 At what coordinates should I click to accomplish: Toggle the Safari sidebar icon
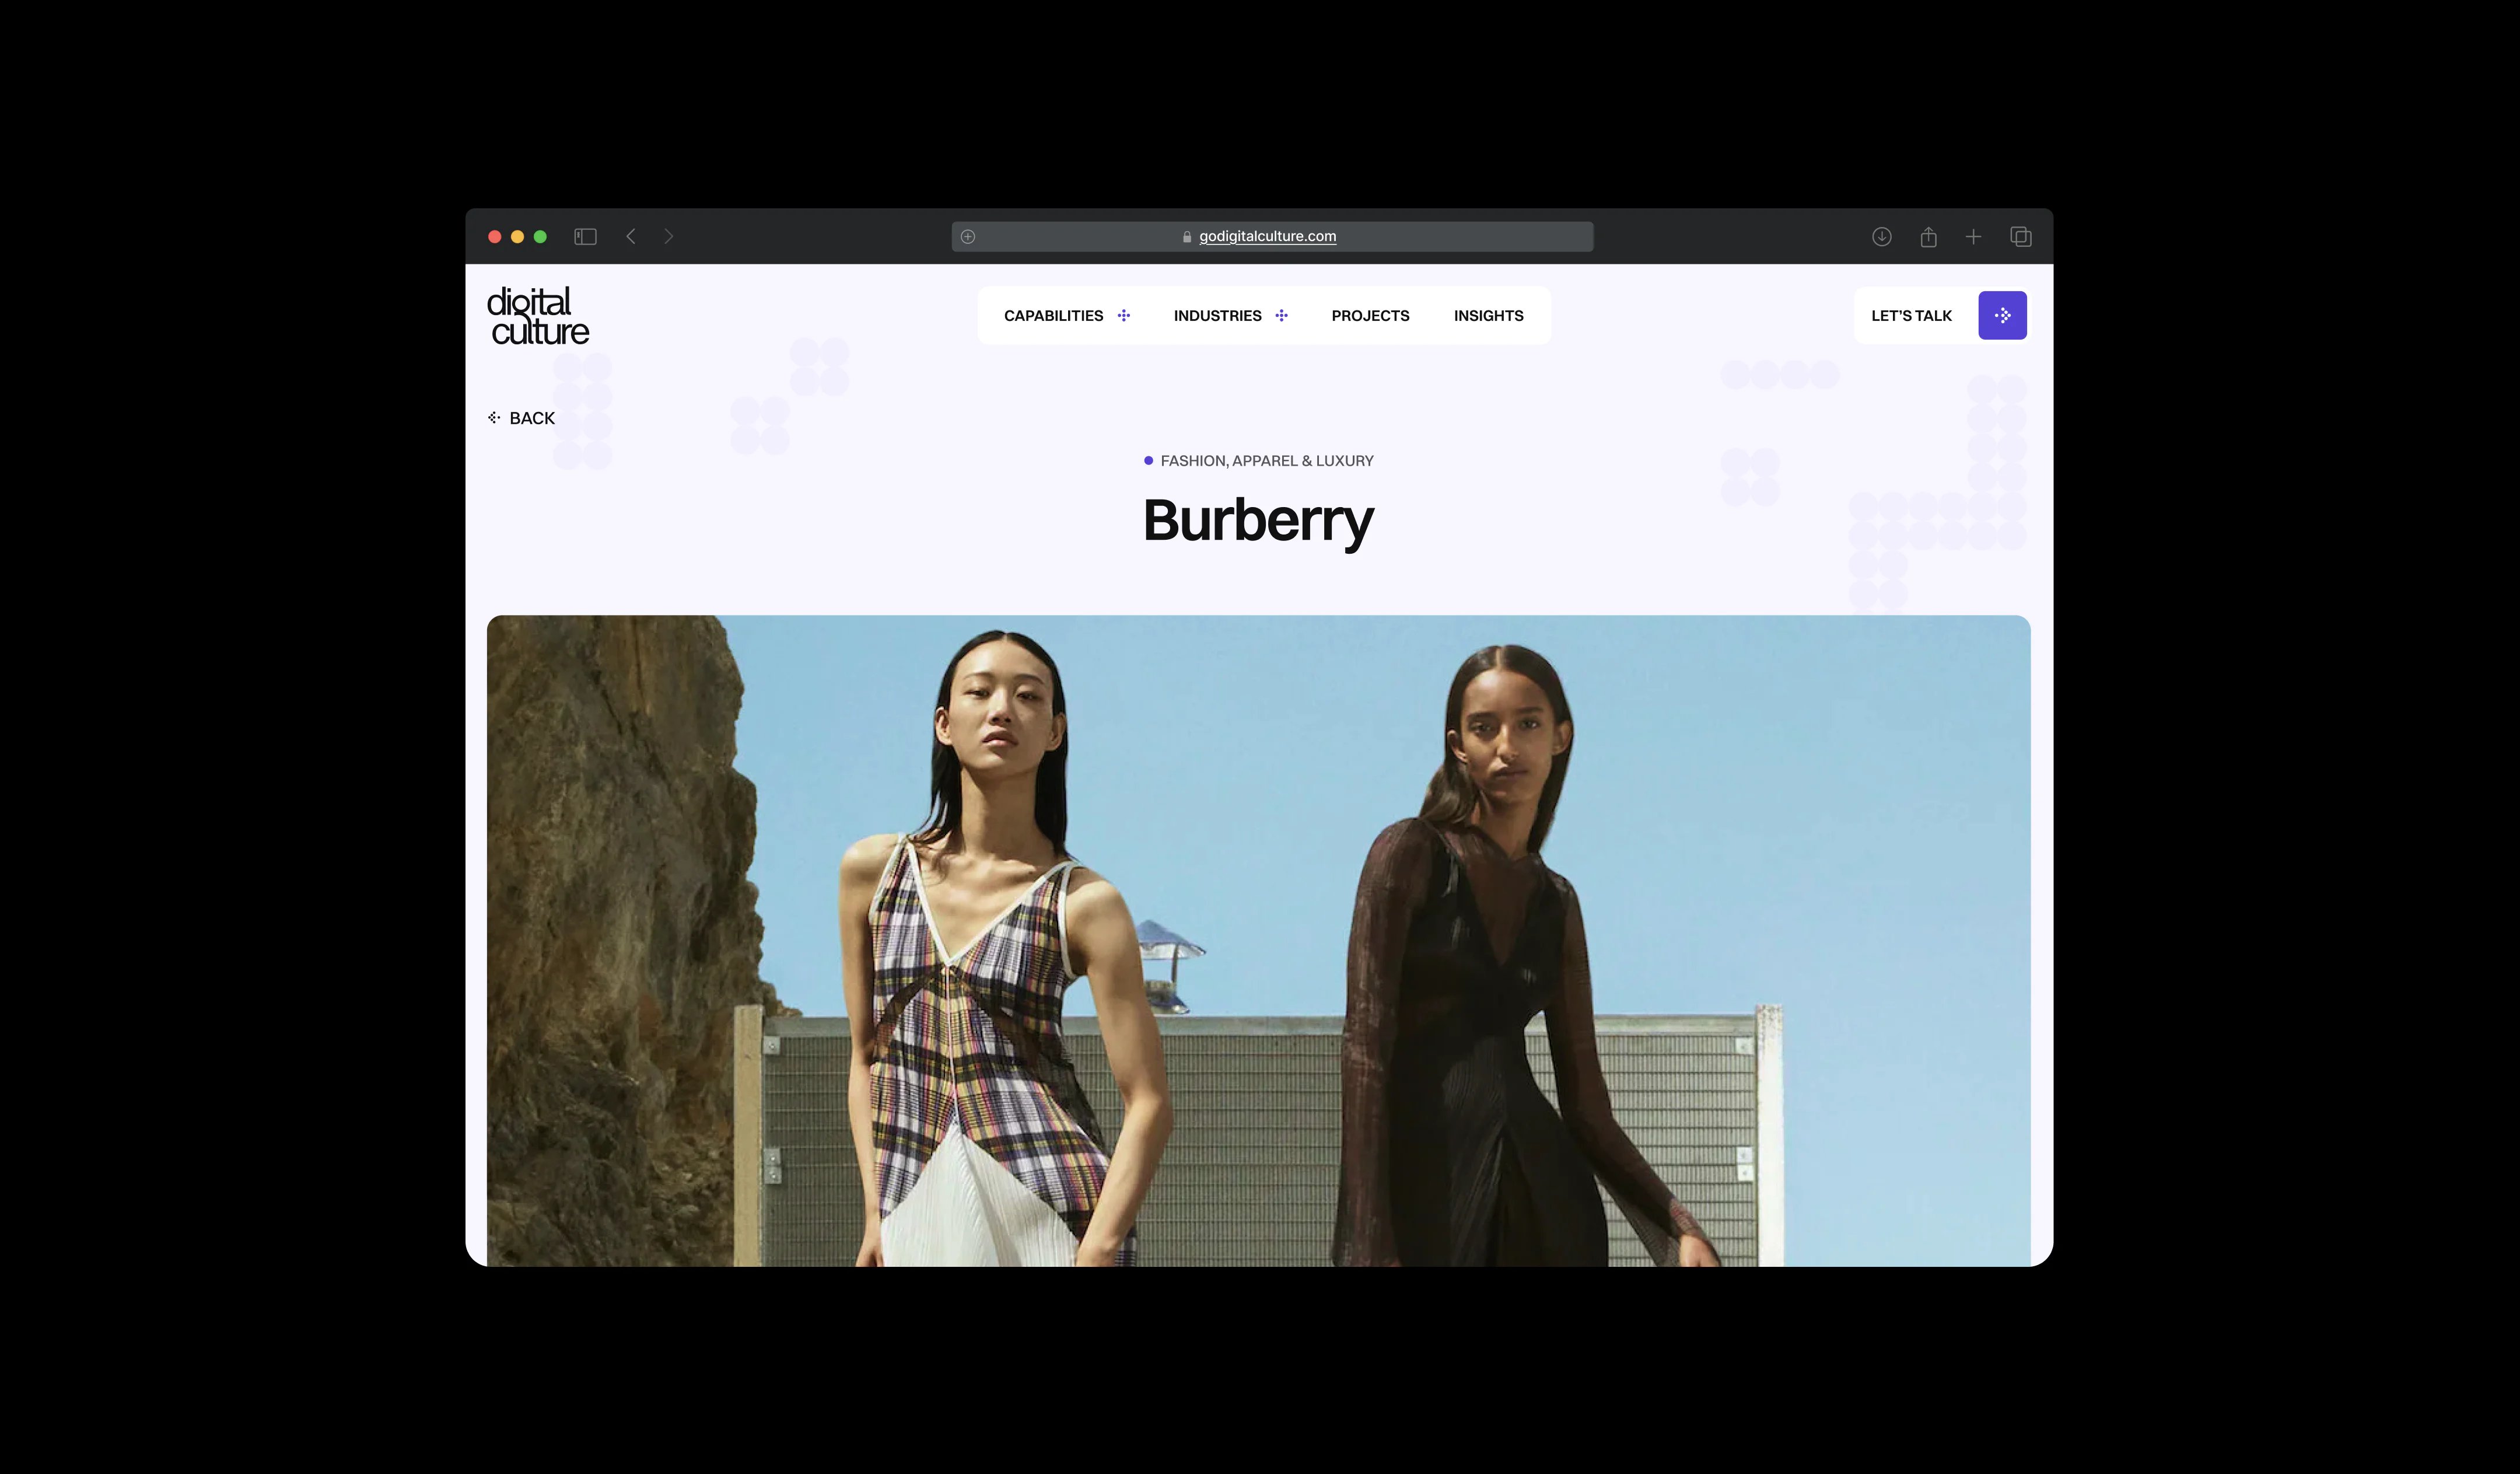[585, 237]
